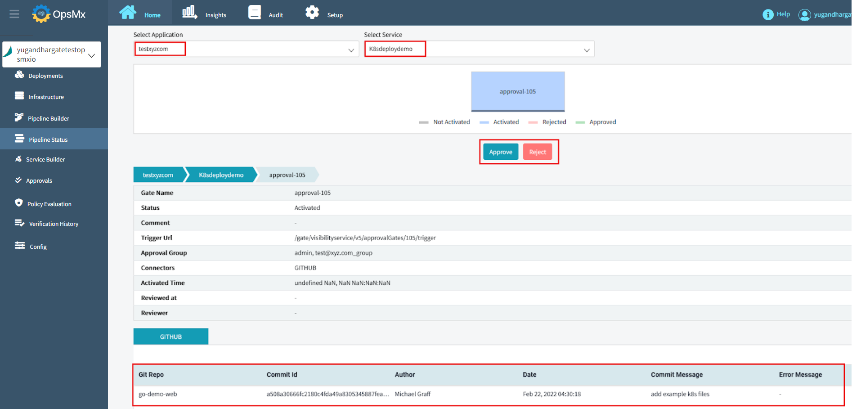
Task: Click the GITHUB connector tab
Action: point(170,336)
